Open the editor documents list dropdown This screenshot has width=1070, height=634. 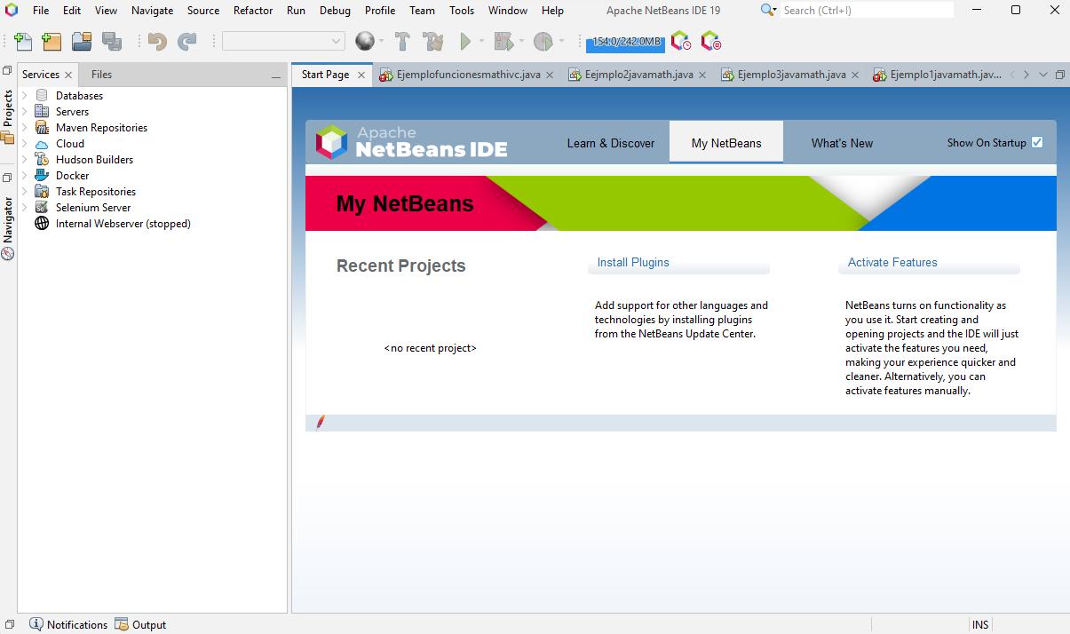coord(1043,75)
